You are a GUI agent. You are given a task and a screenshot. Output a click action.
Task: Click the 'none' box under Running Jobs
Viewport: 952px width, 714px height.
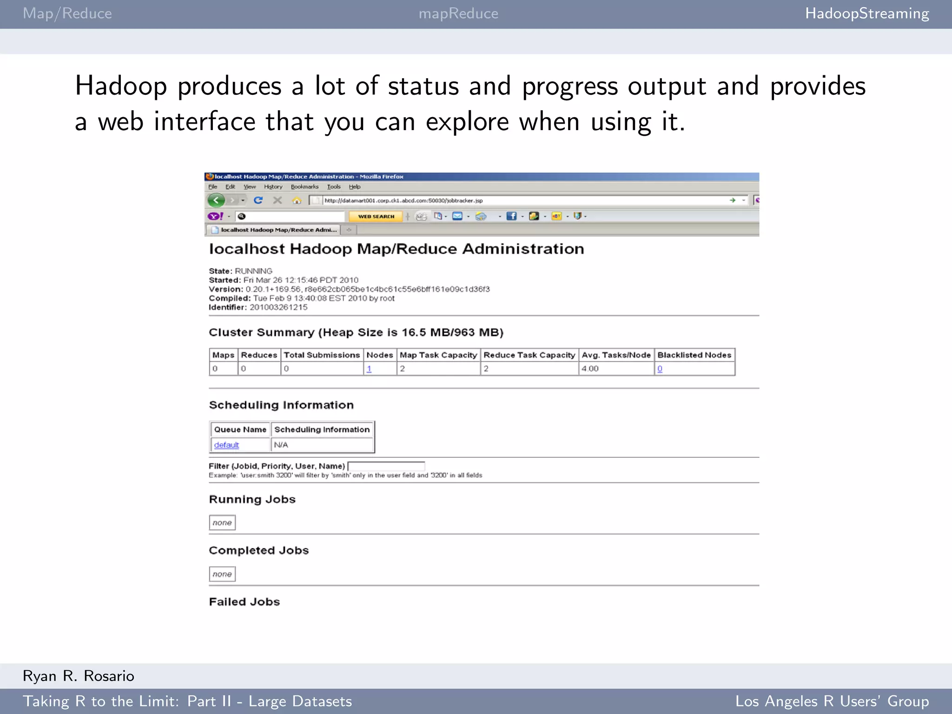point(222,522)
